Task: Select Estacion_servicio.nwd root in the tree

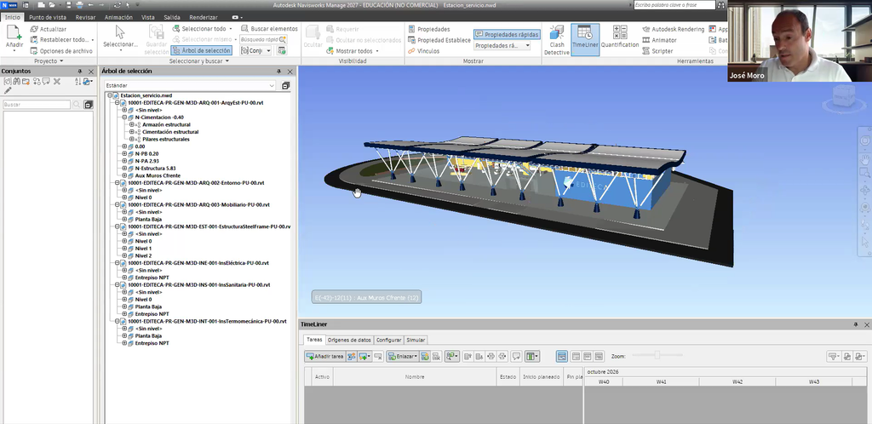Action: tap(146, 95)
